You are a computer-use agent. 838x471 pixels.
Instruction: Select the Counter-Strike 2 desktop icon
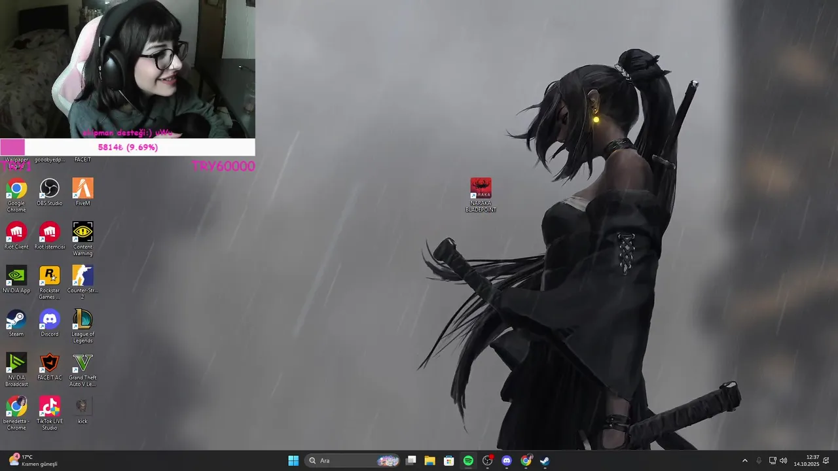(82, 283)
